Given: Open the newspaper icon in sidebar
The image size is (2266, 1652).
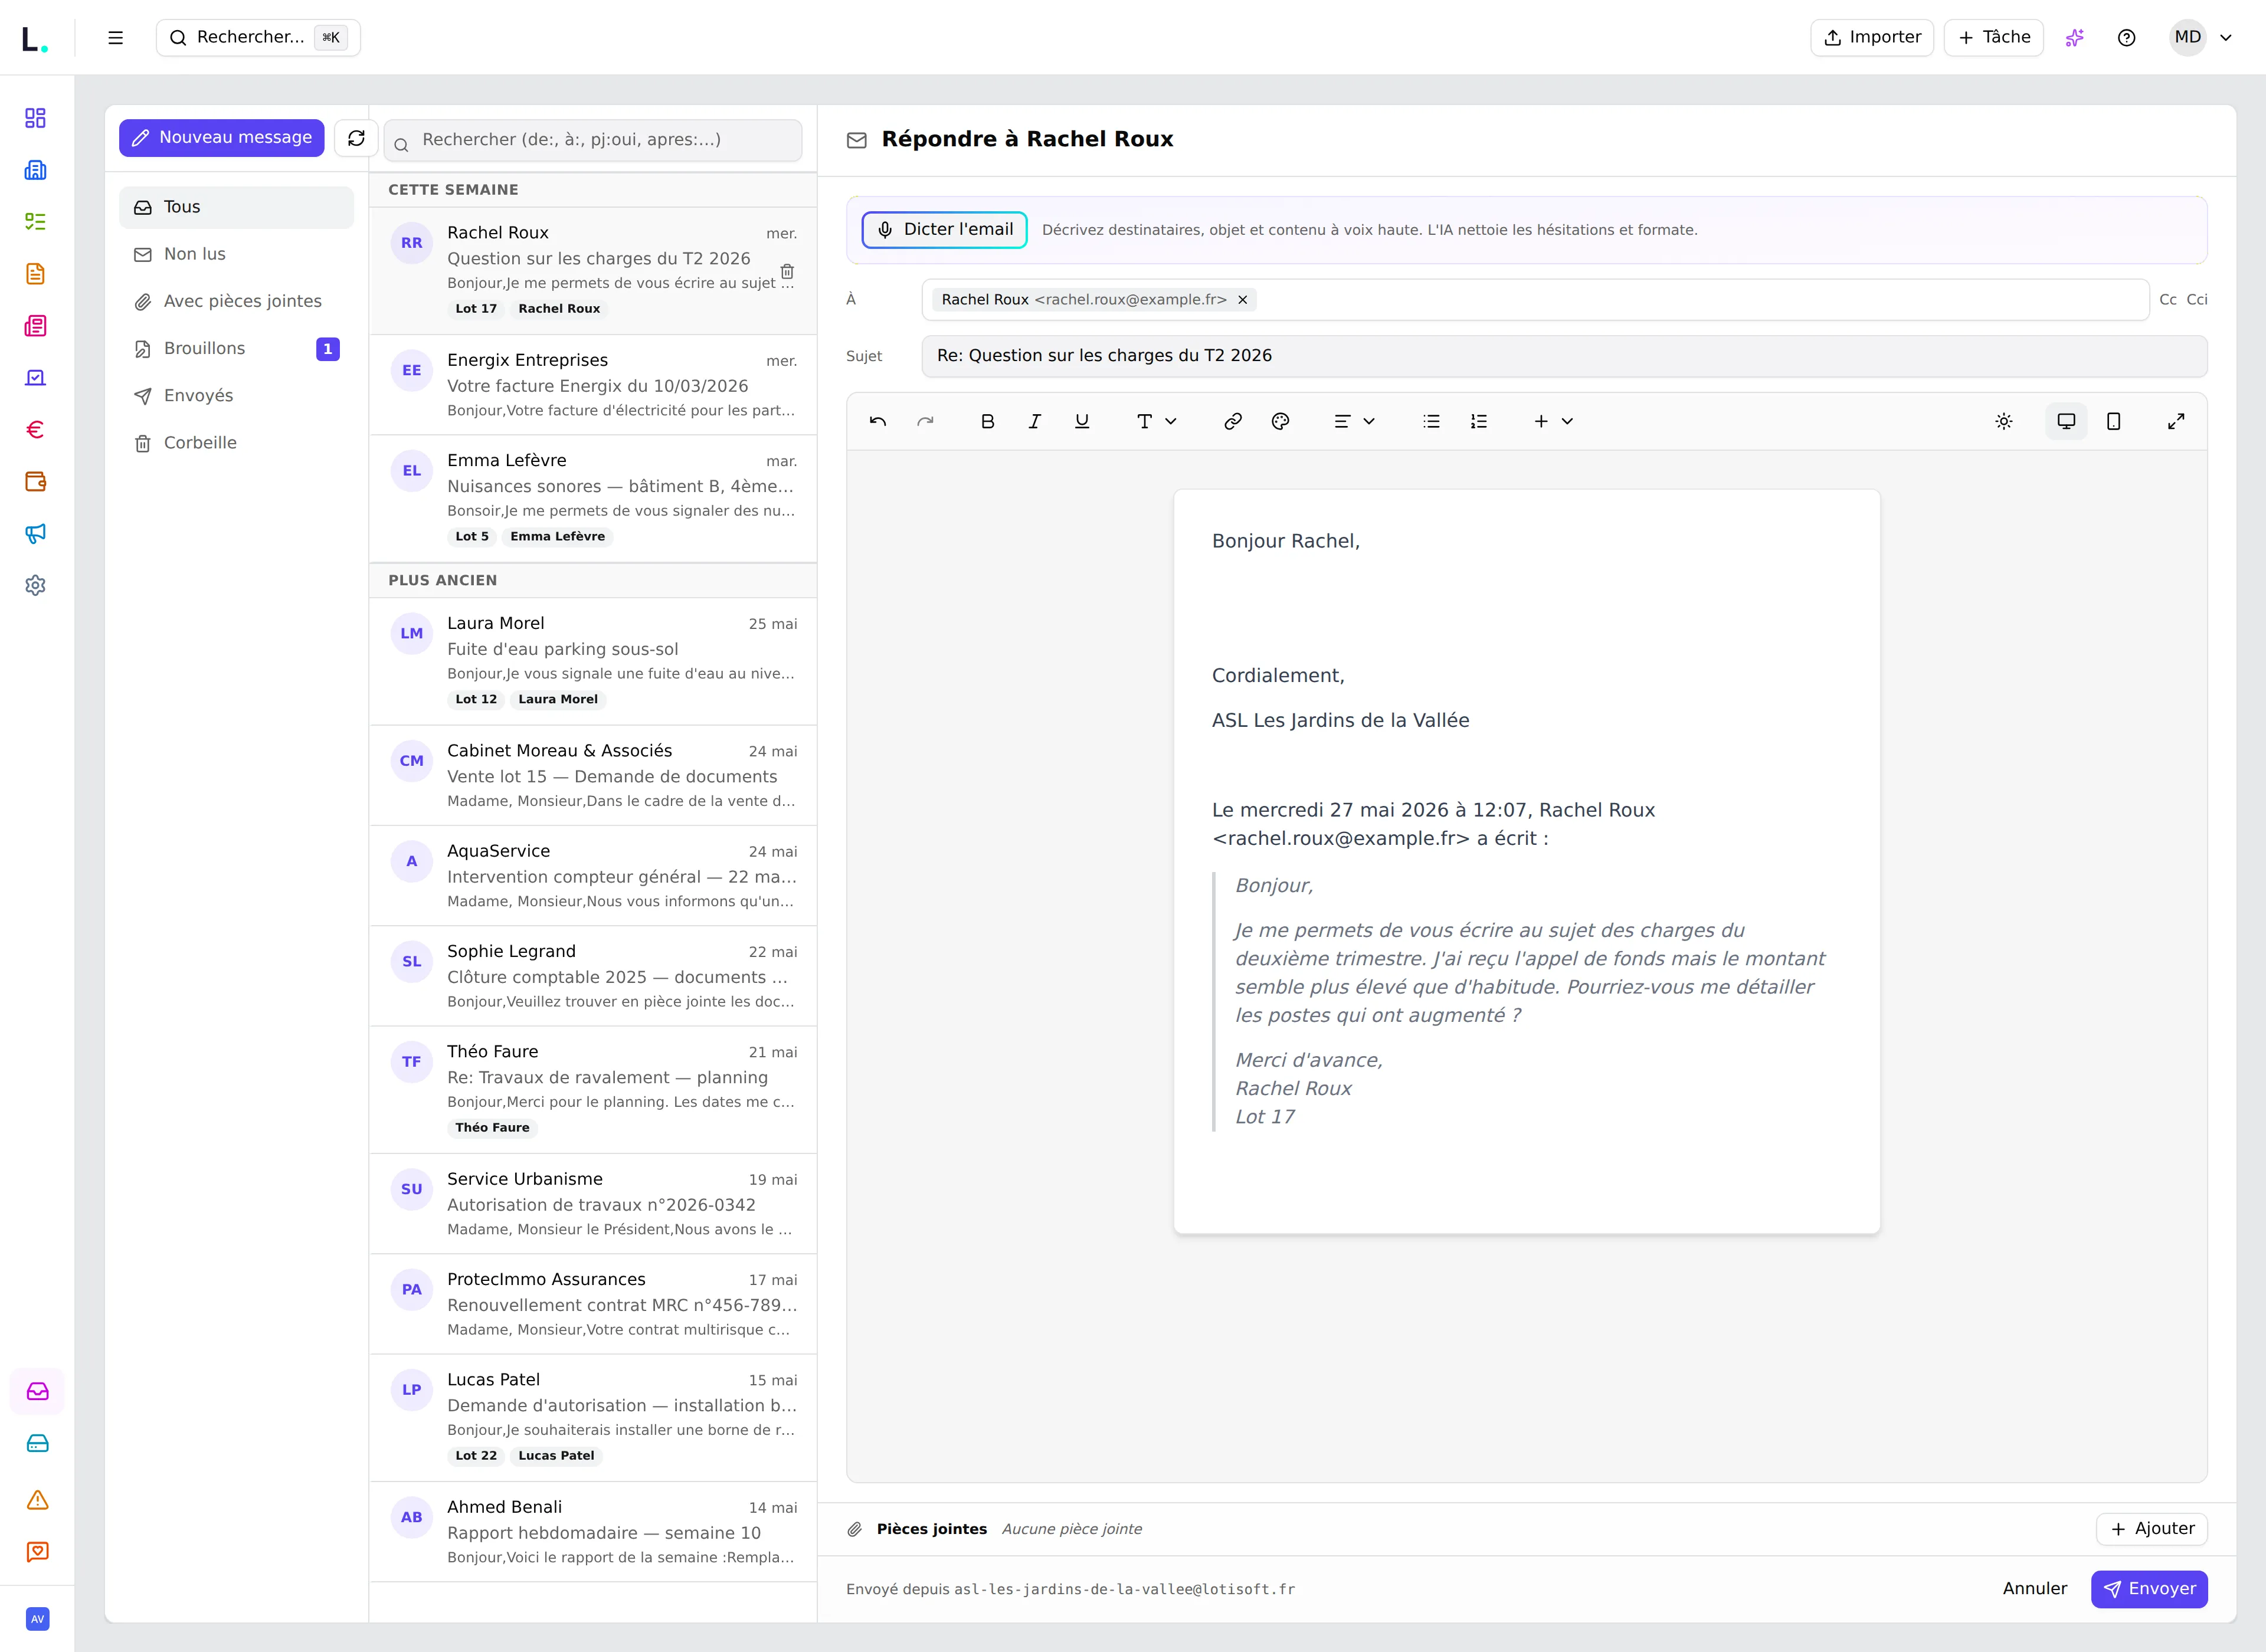Looking at the screenshot, I should pyautogui.click(x=36, y=326).
